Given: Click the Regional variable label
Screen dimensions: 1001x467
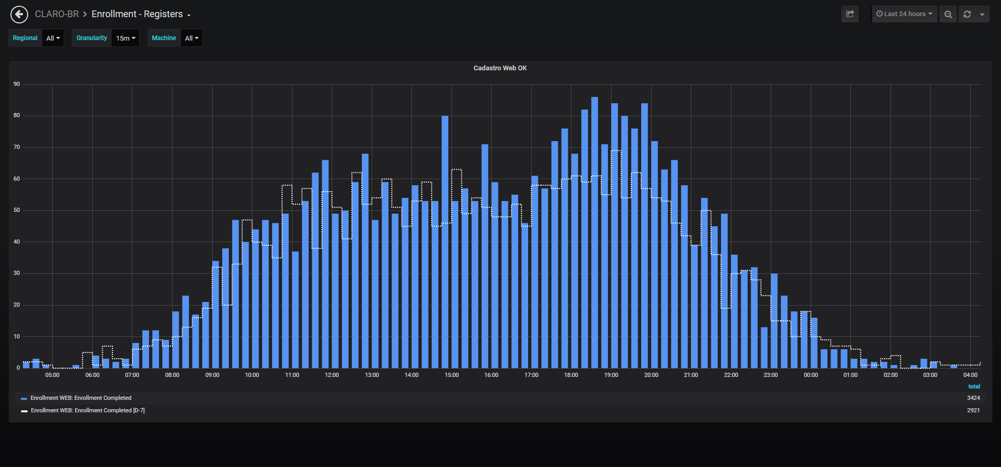Looking at the screenshot, I should (x=25, y=38).
